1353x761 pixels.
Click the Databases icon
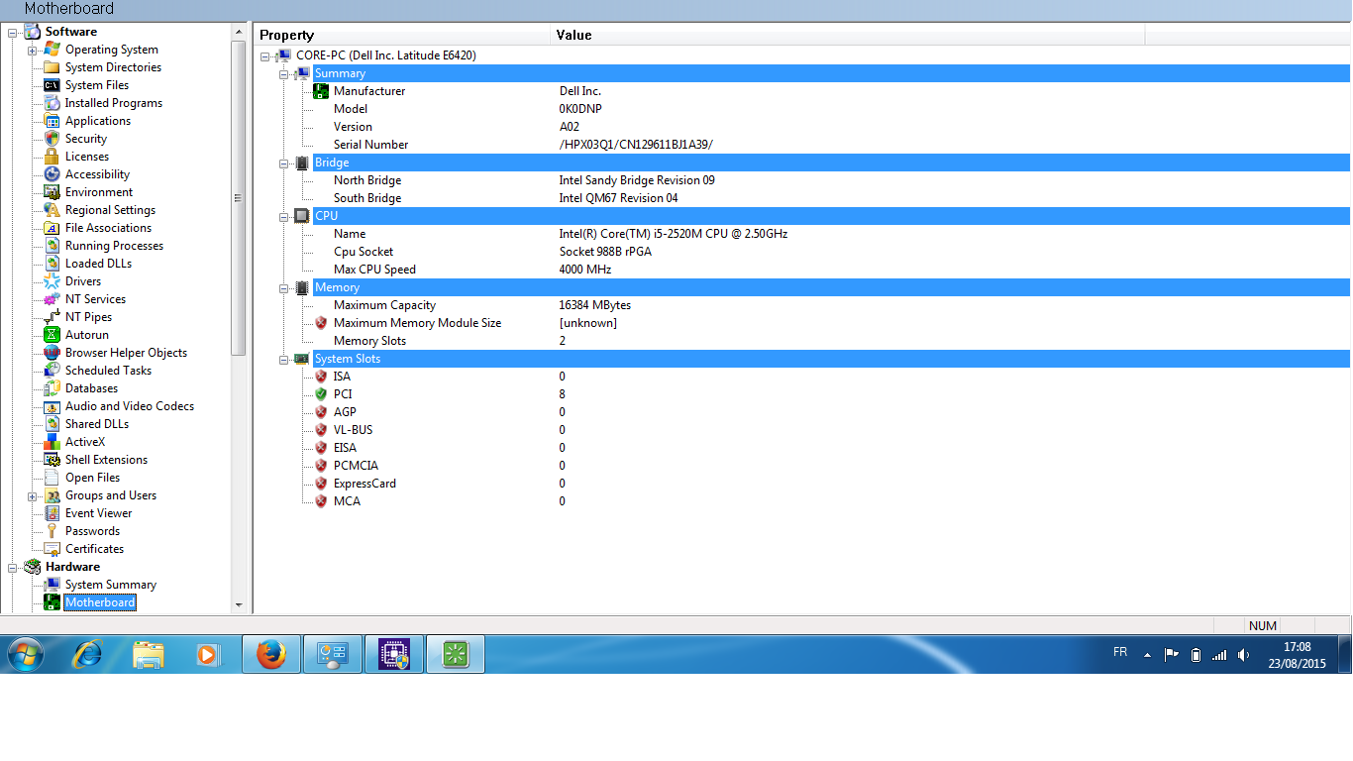[x=52, y=388]
